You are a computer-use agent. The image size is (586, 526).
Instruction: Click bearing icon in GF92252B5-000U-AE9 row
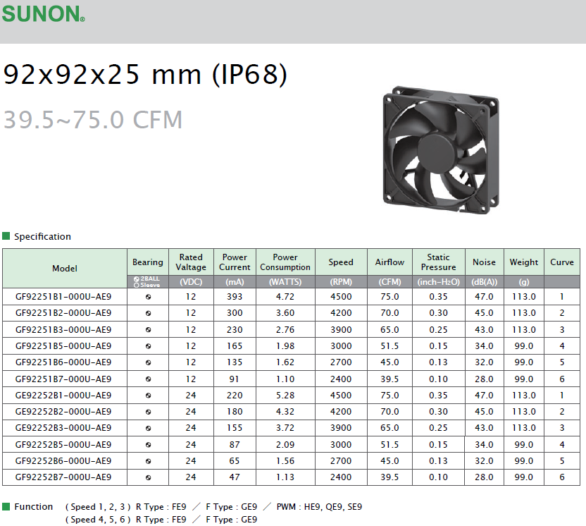pyautogui.click(x=148, y=445)
